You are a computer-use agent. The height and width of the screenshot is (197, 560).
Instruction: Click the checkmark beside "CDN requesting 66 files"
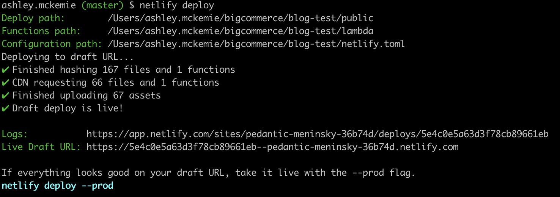[x=5, y=83]
